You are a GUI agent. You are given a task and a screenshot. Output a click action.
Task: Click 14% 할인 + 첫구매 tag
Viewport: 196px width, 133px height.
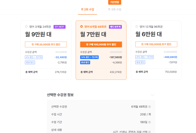(89, 57)
